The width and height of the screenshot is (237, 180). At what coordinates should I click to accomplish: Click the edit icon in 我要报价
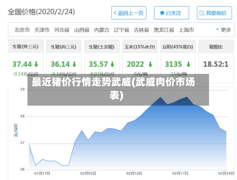coord(202,13)
